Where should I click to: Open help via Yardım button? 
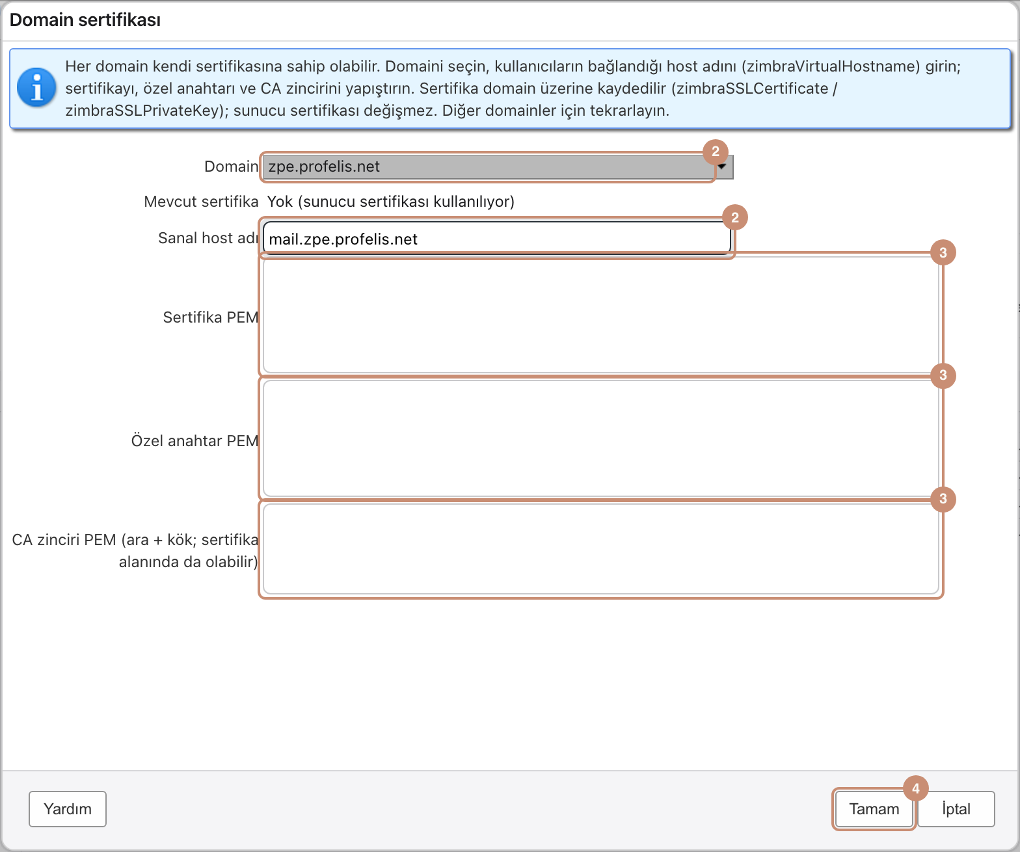coord(68,809)
